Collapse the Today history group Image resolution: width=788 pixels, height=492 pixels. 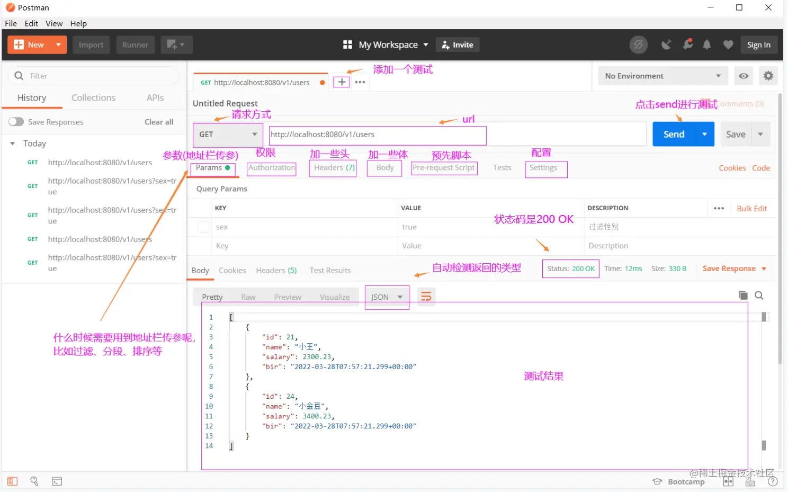[x=13, y=144]
